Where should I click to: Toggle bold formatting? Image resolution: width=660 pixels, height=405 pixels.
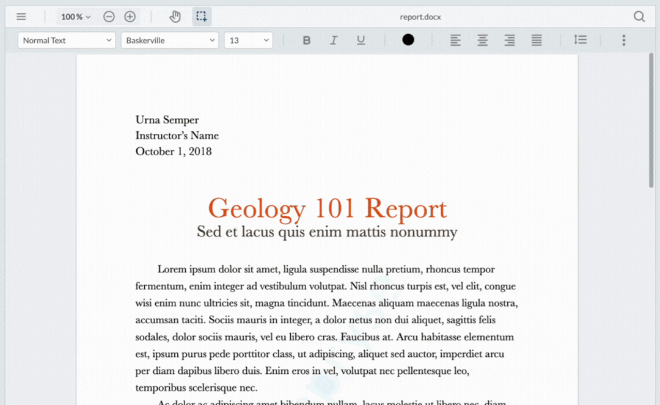306,40
